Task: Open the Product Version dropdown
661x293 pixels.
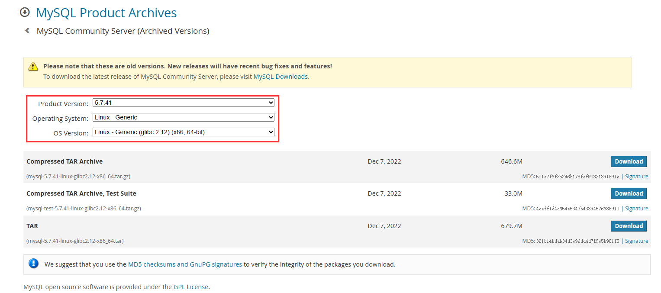Action: pos(184,103)
